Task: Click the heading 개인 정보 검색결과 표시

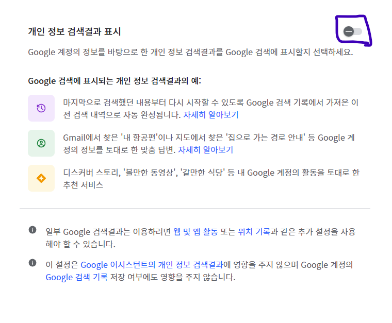Action: pos(74,32)
